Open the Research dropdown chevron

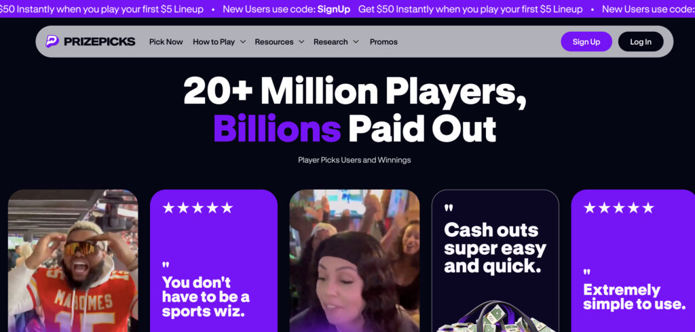356,41
